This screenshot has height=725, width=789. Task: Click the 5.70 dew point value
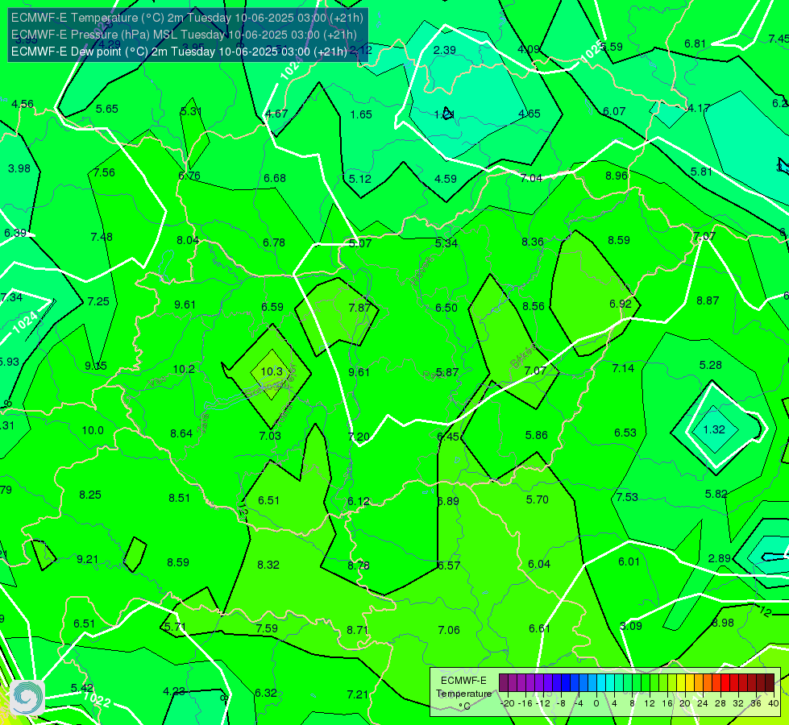point(537,499)
